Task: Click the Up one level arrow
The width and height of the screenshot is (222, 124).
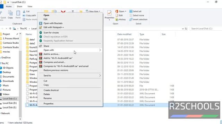Action: tap(10, 29)
